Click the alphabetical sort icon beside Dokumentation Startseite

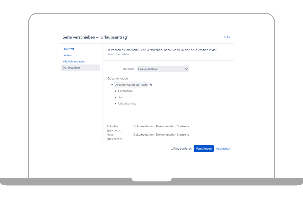click(x=151, y=85)
